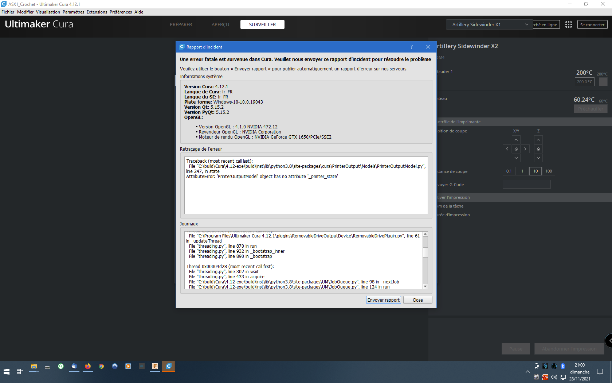Switch to the PRÉPARER stage
The width and height of the screenshot is (612, 383).
tap(181, 24)
